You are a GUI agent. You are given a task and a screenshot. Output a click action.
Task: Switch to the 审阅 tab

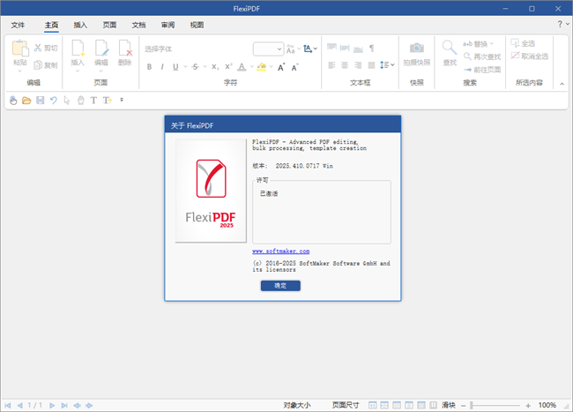click(x=167, y=26)
